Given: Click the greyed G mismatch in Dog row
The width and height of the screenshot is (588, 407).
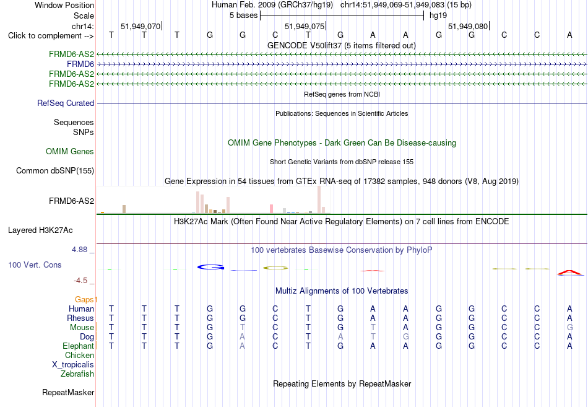Looking at the screenshot, I should point(406,337).
